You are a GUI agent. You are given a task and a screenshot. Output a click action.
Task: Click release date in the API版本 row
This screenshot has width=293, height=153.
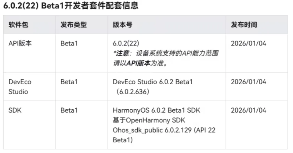[x=248, y=43]
